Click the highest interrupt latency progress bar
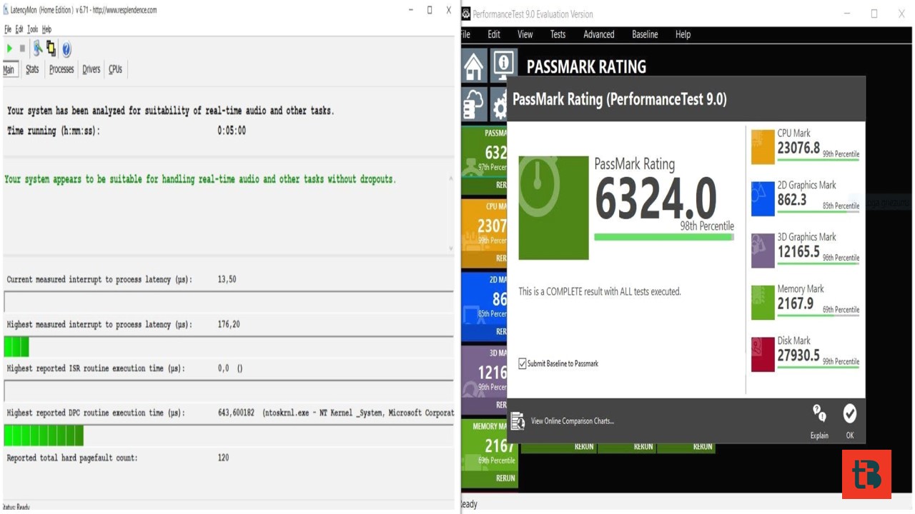The image size is (915, 514). pyautogui.click(x=229, y=347)
